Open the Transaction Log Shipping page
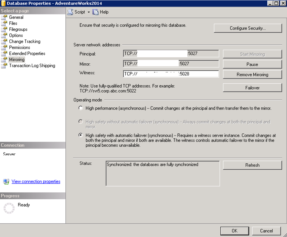 32,66
